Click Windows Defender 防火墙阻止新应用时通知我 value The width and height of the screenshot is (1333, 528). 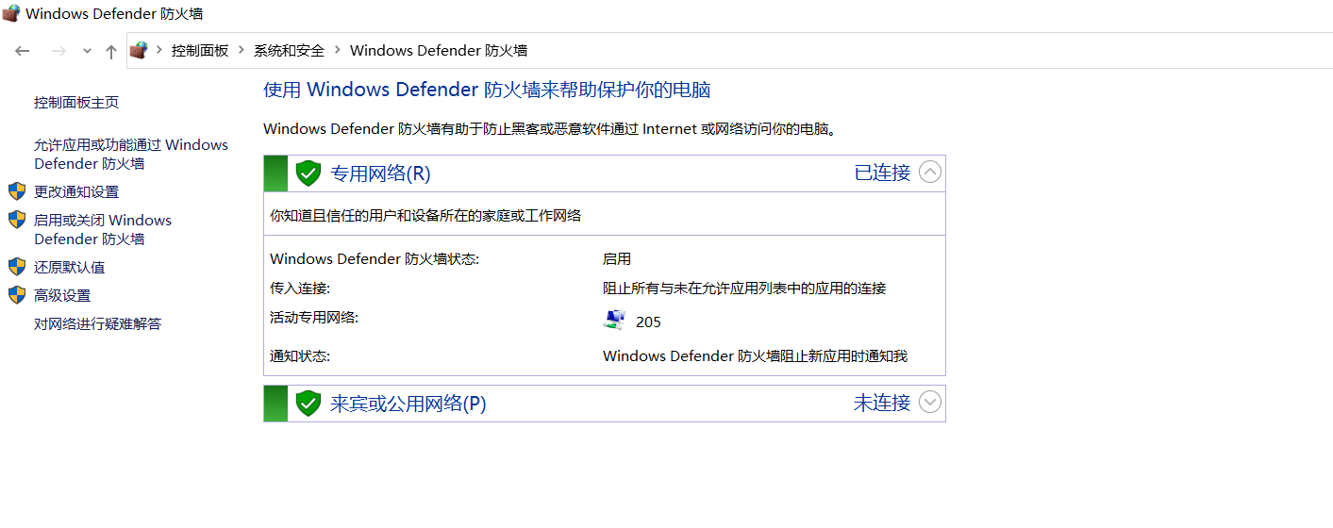pos(755,355)
